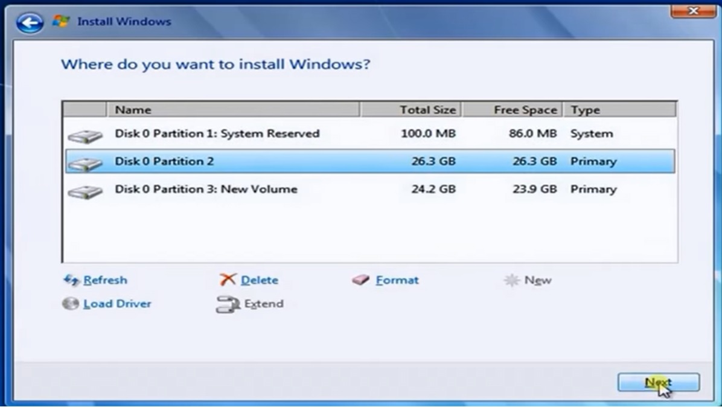Click the Windows flag logo in title bar
The image size is (722, 407).
click(x=61, y=21)
